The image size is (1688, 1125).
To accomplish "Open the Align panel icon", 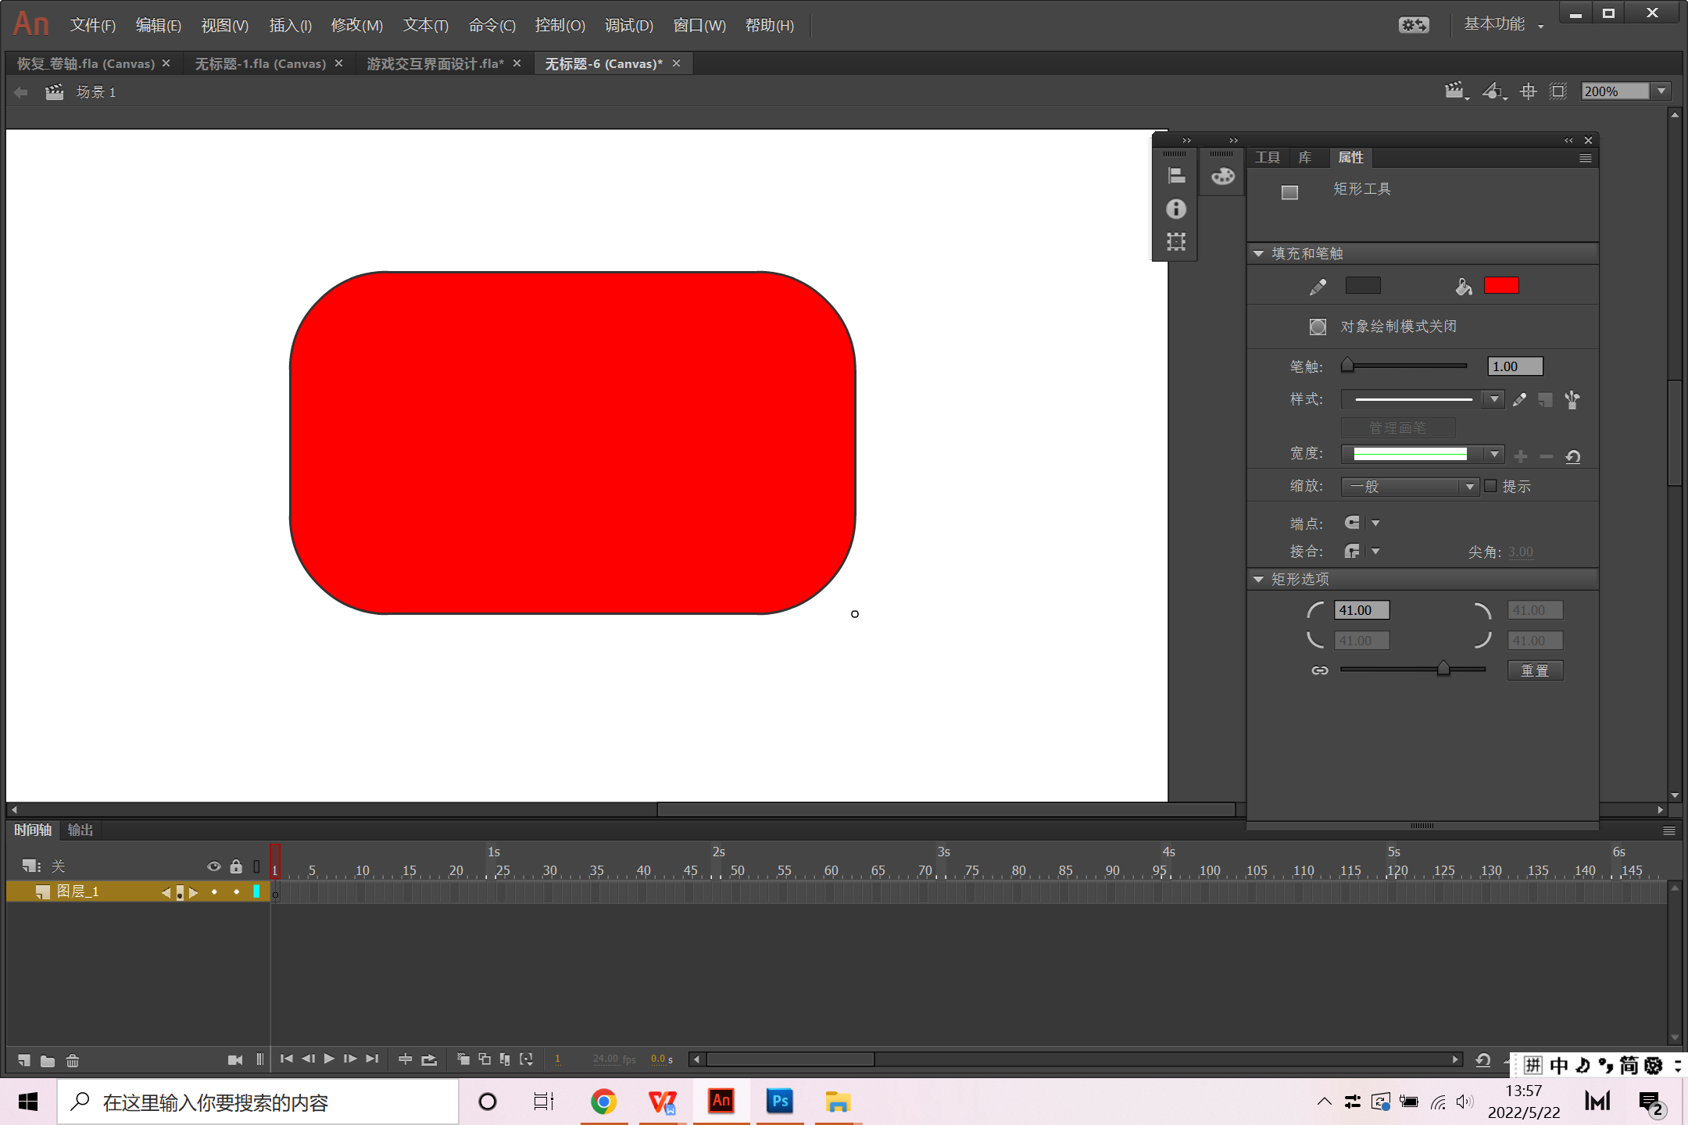I will [x=1176, y=177].
